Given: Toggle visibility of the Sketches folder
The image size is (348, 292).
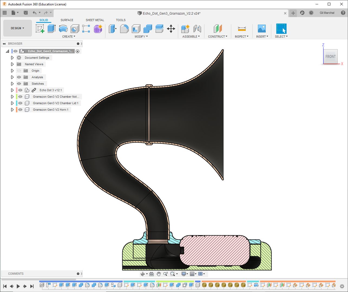Looking at the screenshot, I should coord(19,84).
